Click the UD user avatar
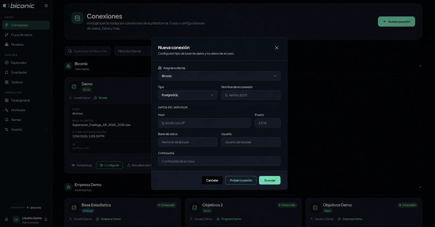 [x=16, y=219]
